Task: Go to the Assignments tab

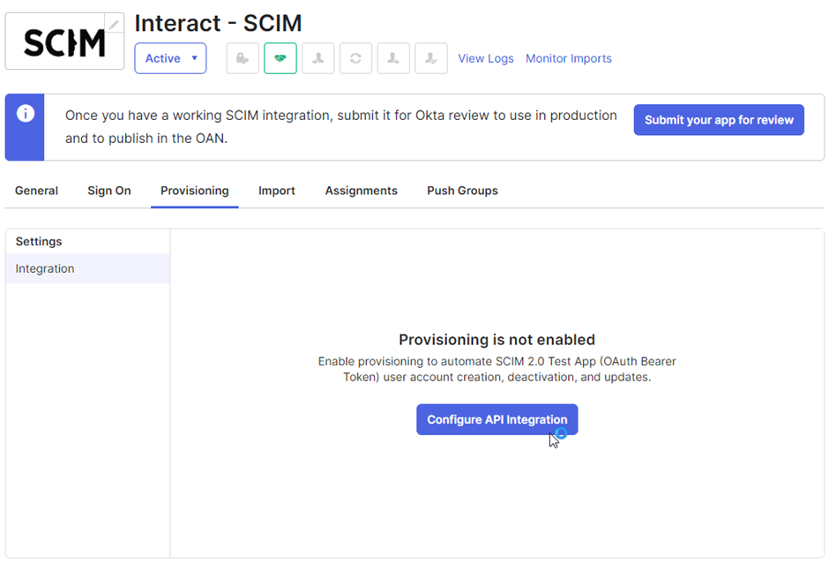Action: pos(361,191)
